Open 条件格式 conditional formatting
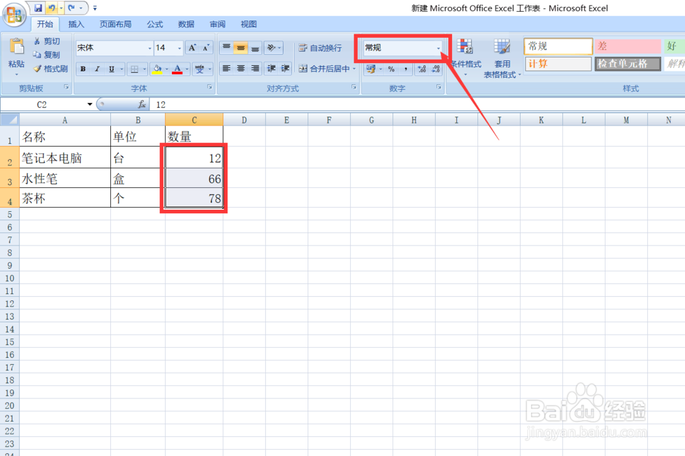685x456 pixels. [466, 58]
